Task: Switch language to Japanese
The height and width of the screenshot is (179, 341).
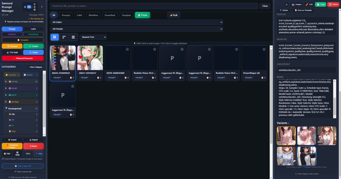Action: [x=35, y=7]
